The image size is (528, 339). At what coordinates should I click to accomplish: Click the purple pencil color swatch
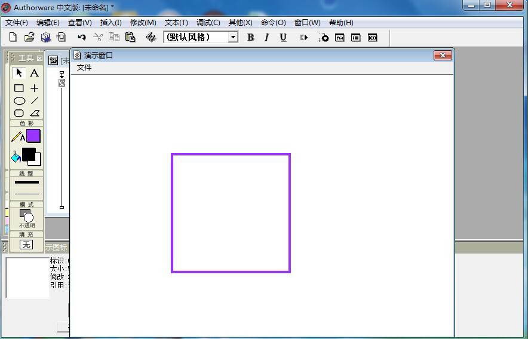point(33,136)
